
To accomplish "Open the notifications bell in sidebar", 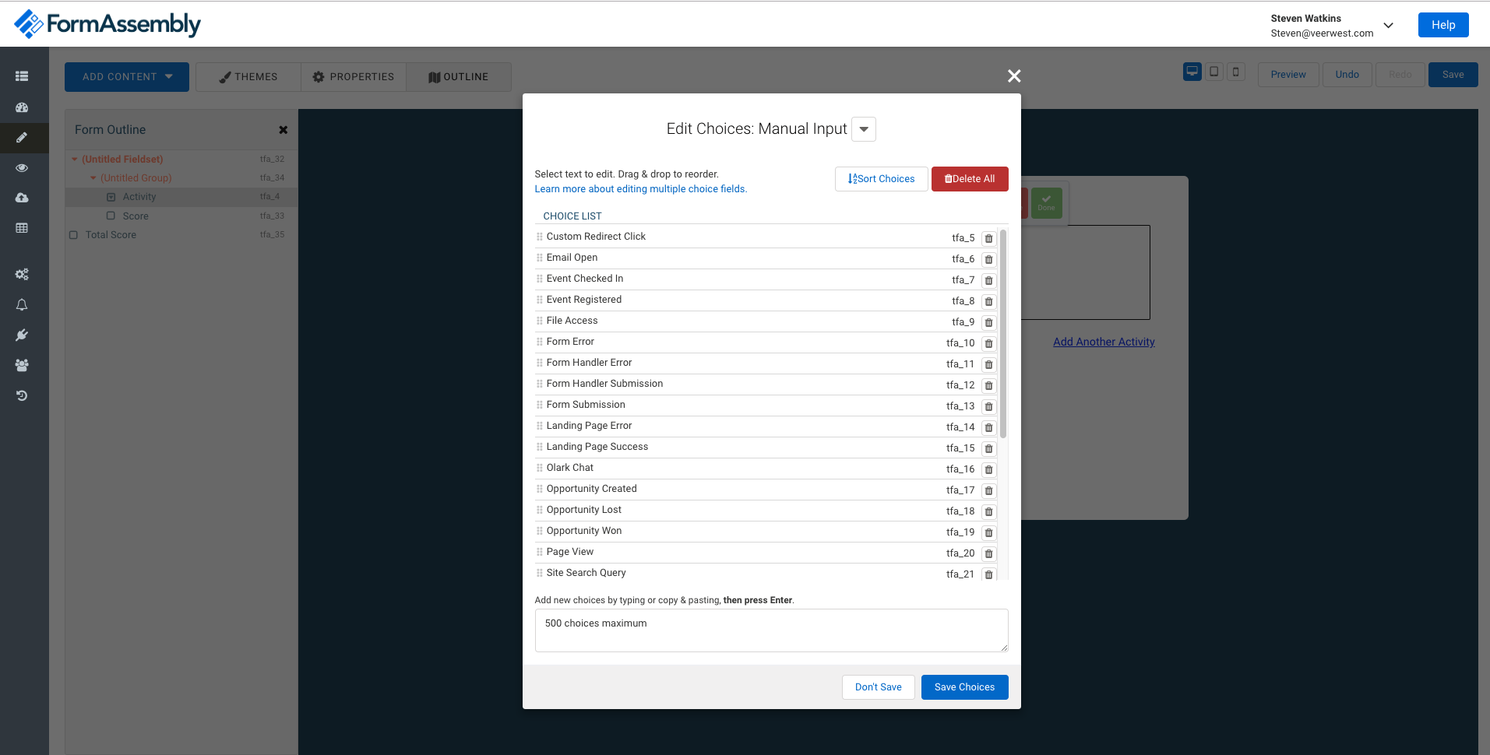I will click(22, 305).
